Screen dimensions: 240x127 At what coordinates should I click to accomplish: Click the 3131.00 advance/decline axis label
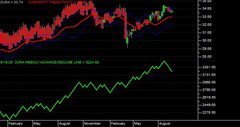tap(209, 75)
